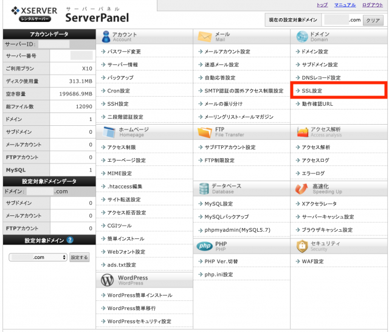The height and width of the screenshot is (332, 389).
Task: Click the XSERVER logo
Action: click(34, 14)
